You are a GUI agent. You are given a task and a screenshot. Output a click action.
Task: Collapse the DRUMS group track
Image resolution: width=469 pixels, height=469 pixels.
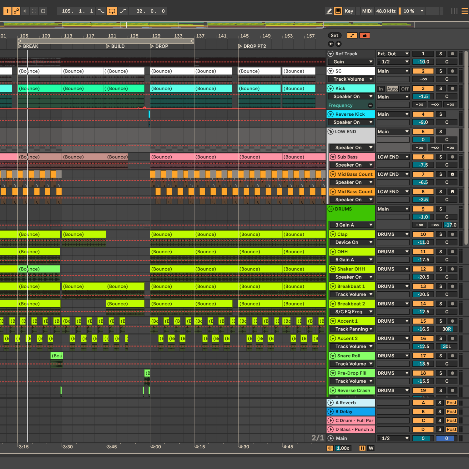point(330,209)
